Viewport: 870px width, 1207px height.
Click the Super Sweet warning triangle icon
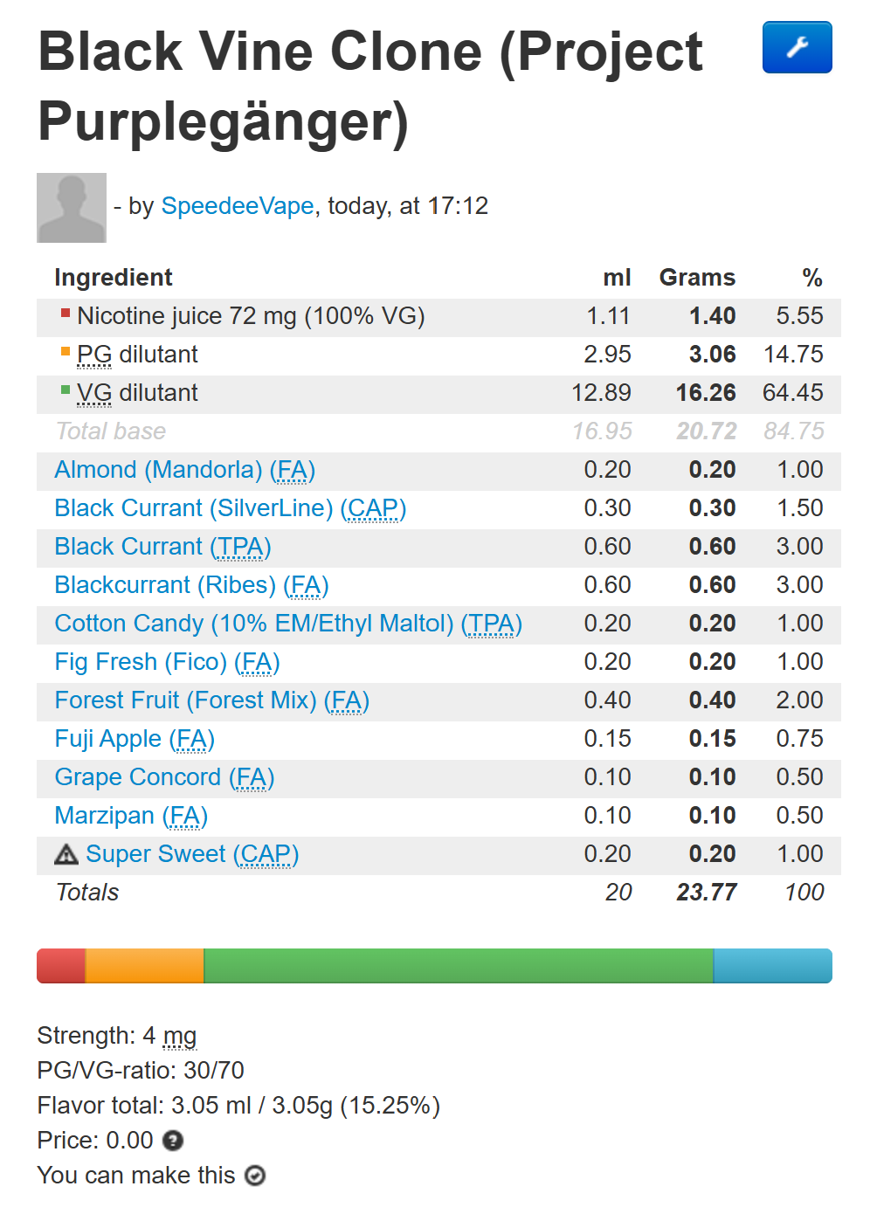(66, 854)
